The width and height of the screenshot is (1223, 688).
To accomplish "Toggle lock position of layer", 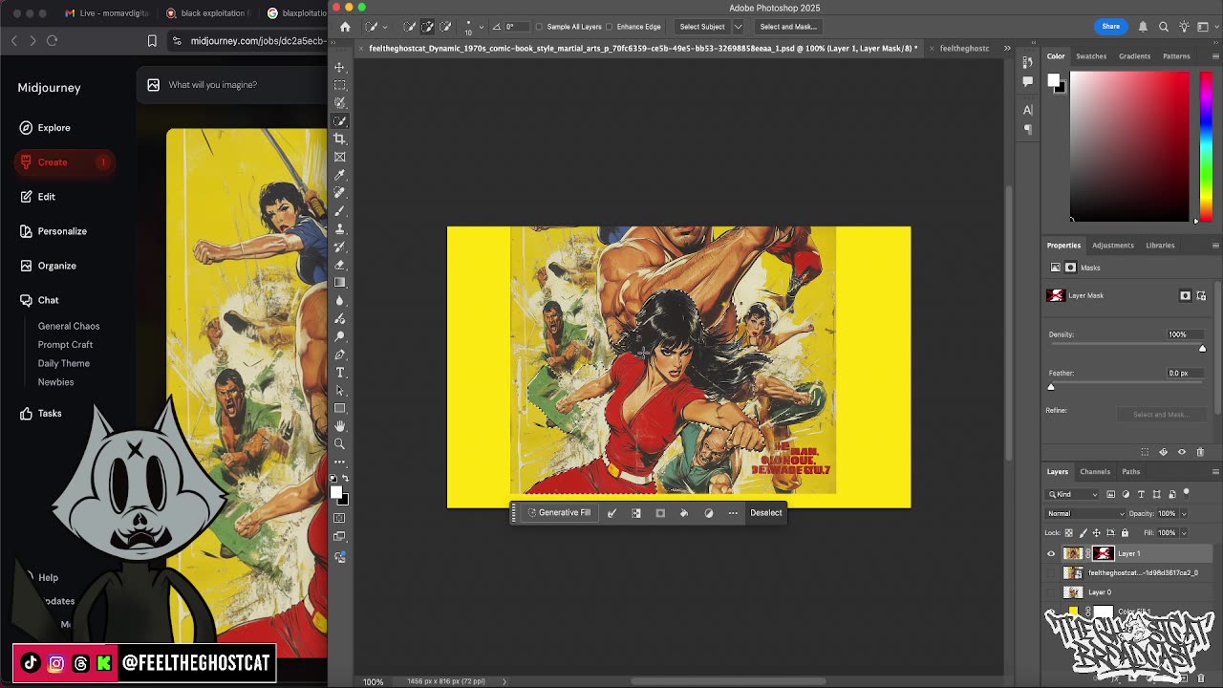I will pyautogui.click(x=1096, y=532).
